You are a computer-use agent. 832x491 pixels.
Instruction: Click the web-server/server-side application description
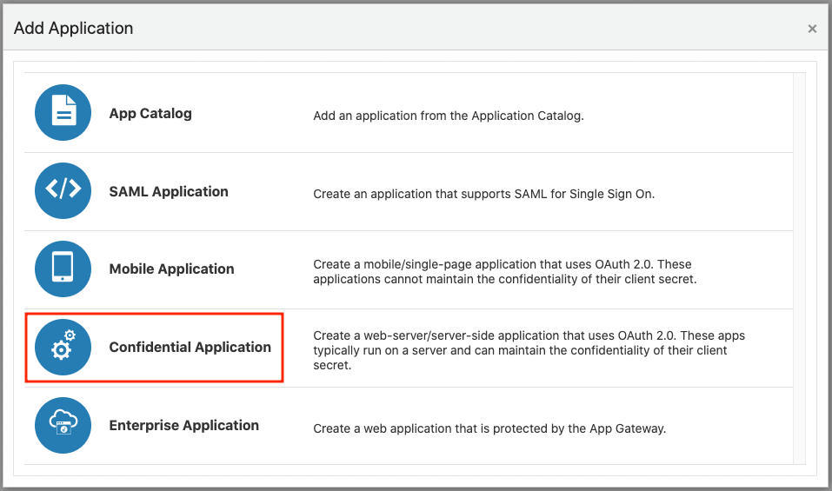(x=529, y=350)
